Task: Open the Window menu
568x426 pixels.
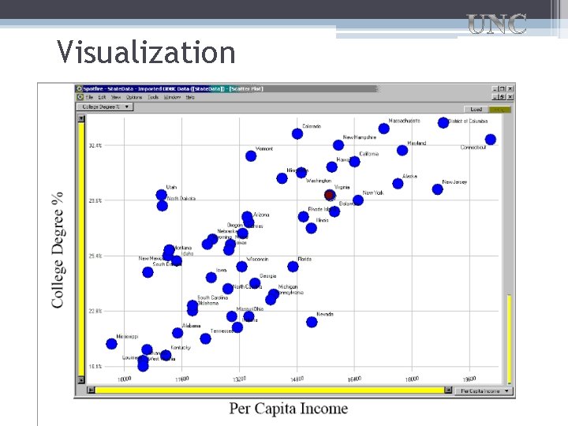Action: coord(172,97)
